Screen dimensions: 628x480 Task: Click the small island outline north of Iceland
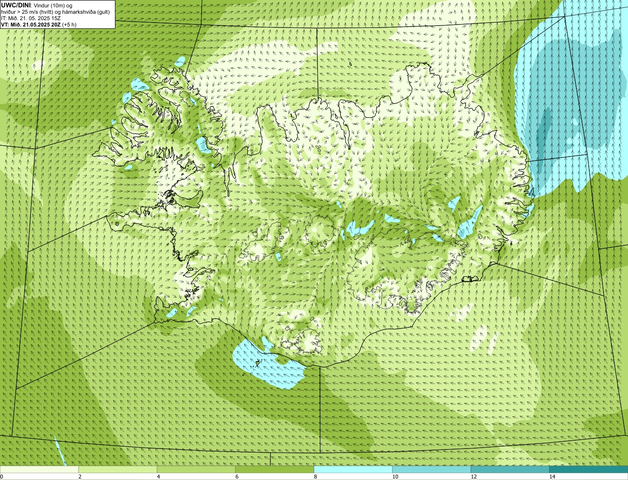(x=350, y=63)
